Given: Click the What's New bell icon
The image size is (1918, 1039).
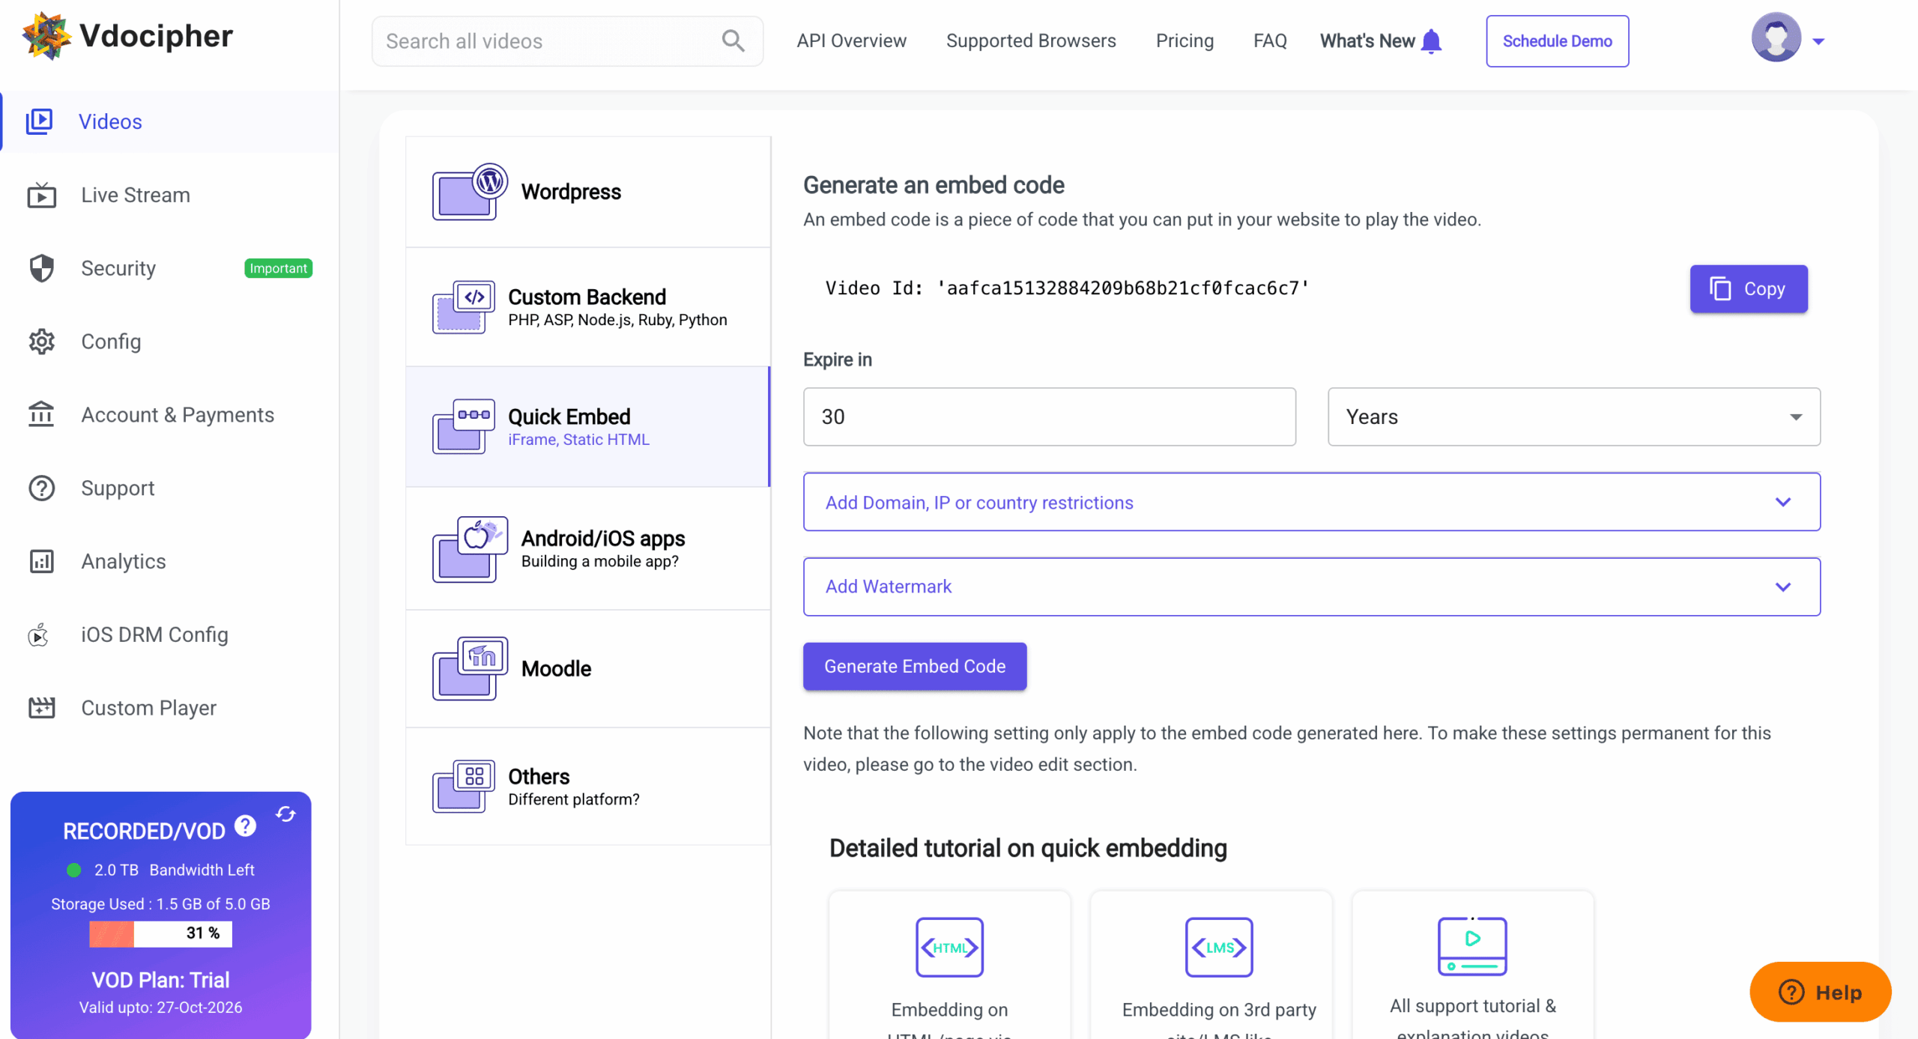Looking at the screenshot, I should point(1431,41).
